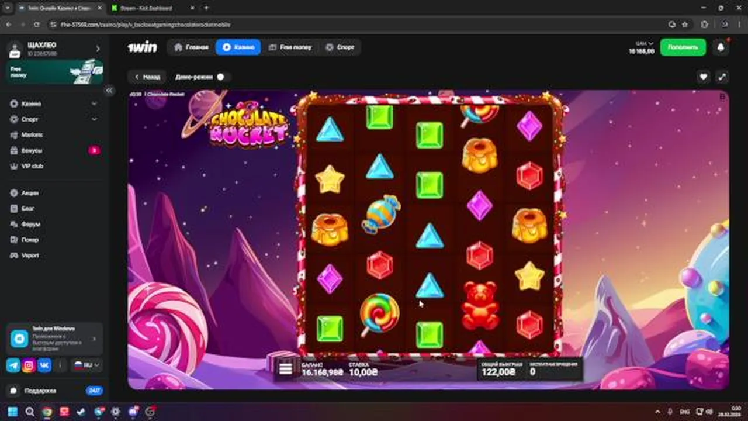Open the slot game hamburger menu
The width and height of the screenshot is (748, 421).
pyautogui.click(x=285, y=369)
